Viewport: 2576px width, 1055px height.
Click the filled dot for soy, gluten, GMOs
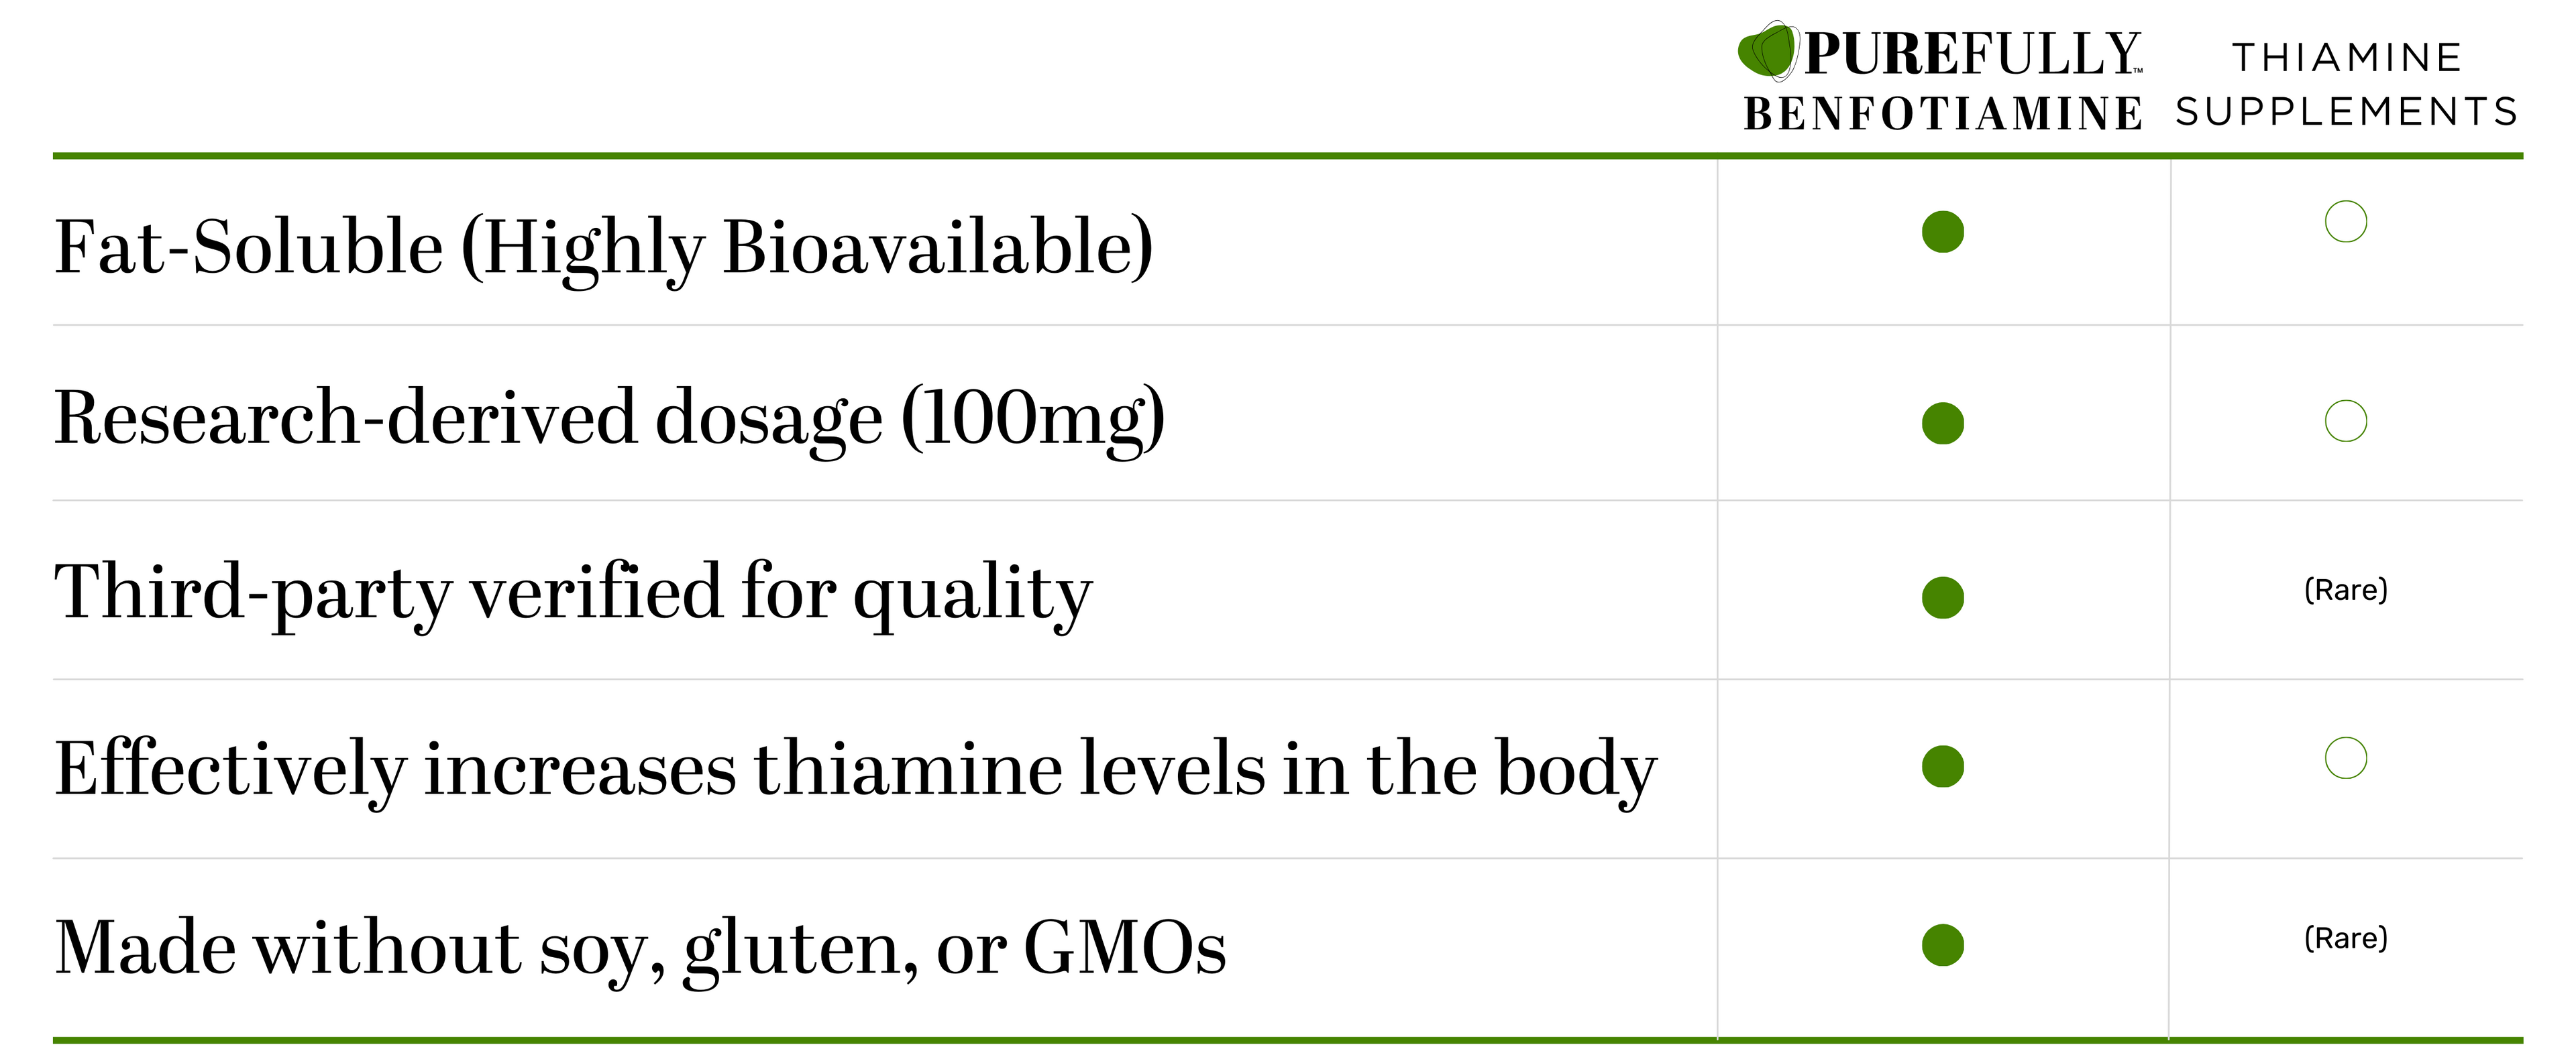pyautogui.click(x=1942, y=945)
